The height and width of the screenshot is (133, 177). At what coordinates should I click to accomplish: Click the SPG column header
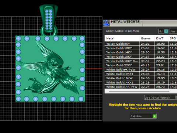173,38
